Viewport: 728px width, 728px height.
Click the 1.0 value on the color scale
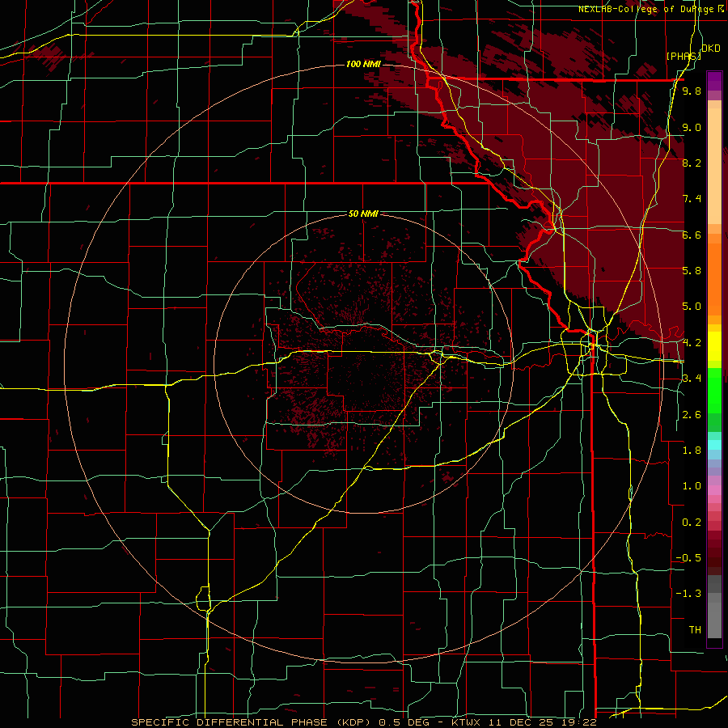(692, 486)
